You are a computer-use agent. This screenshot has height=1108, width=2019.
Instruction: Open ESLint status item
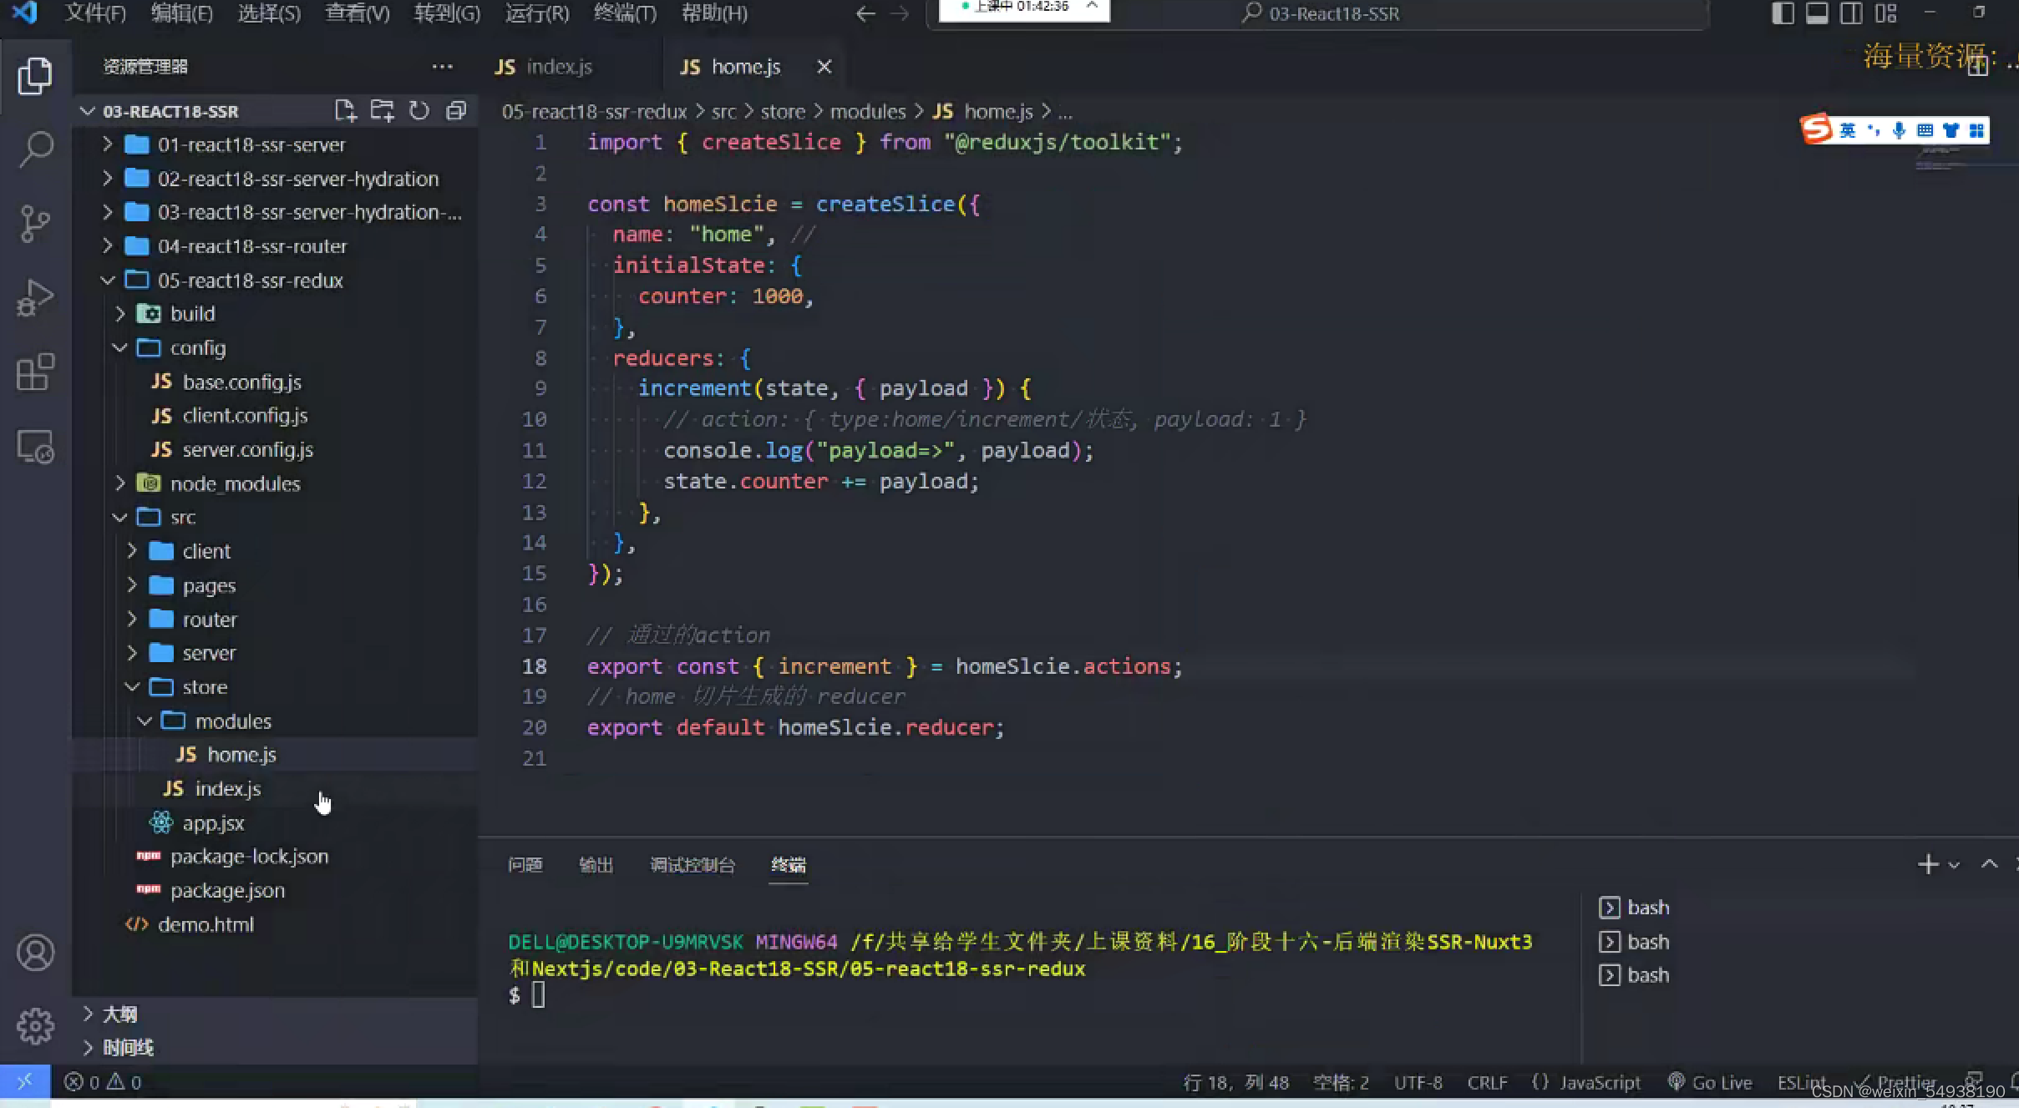[x=1801, y=1082]
